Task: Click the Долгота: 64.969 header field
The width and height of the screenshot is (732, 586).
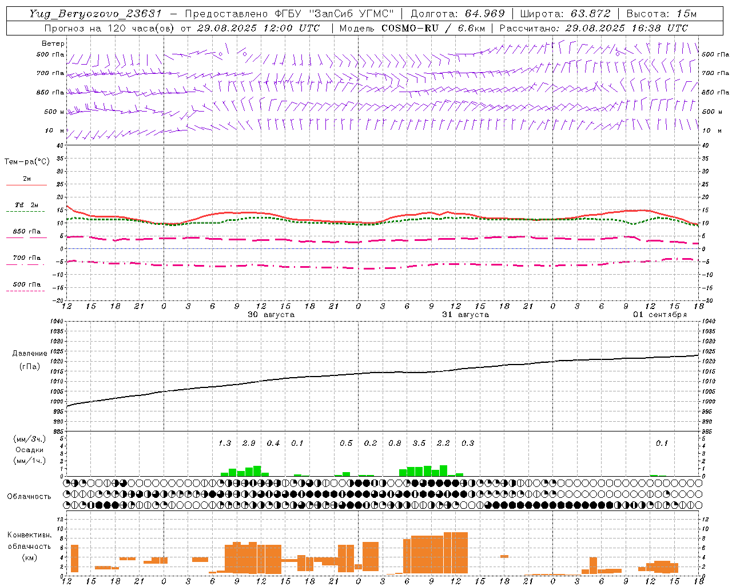Action: point(458,14)
